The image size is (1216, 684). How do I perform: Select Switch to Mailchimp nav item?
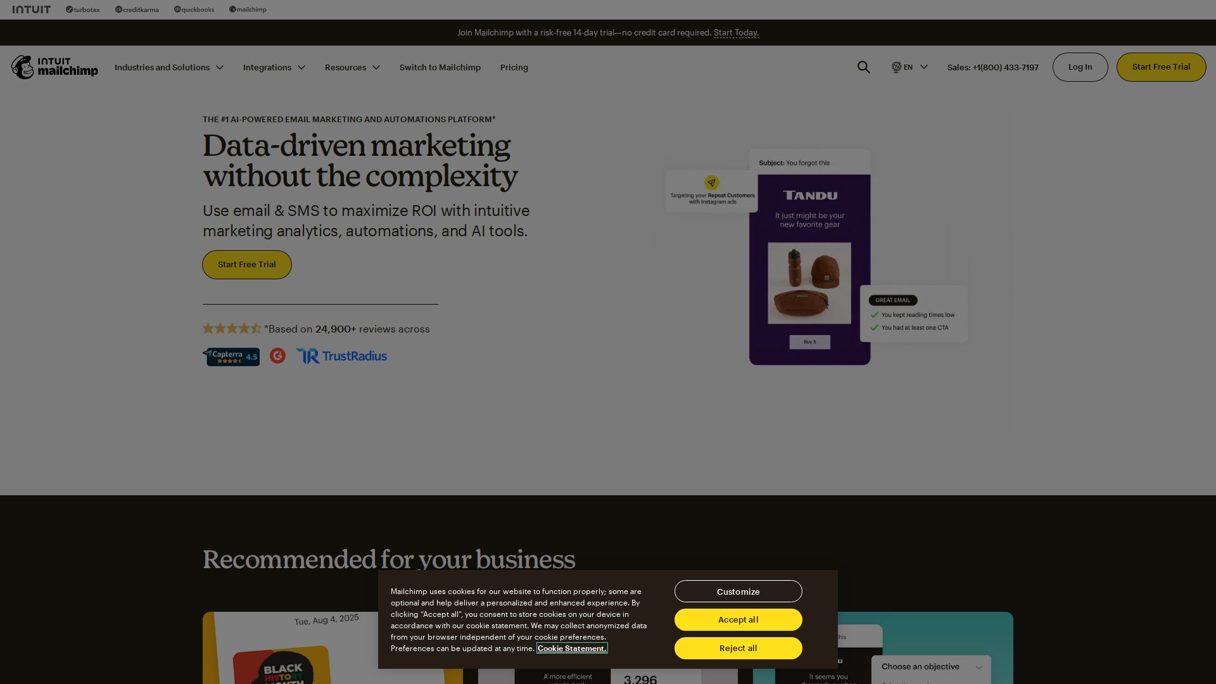[x=440, y=67]
